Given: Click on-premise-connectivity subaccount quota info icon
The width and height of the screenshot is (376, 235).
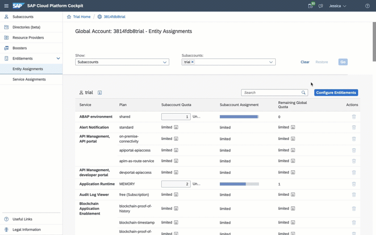Looking at the screenshot, I should (176, 138).
